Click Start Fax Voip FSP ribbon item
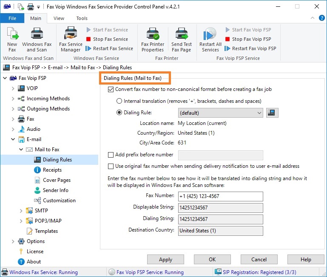This screenshot has height=277, width=327. (248, 30)
